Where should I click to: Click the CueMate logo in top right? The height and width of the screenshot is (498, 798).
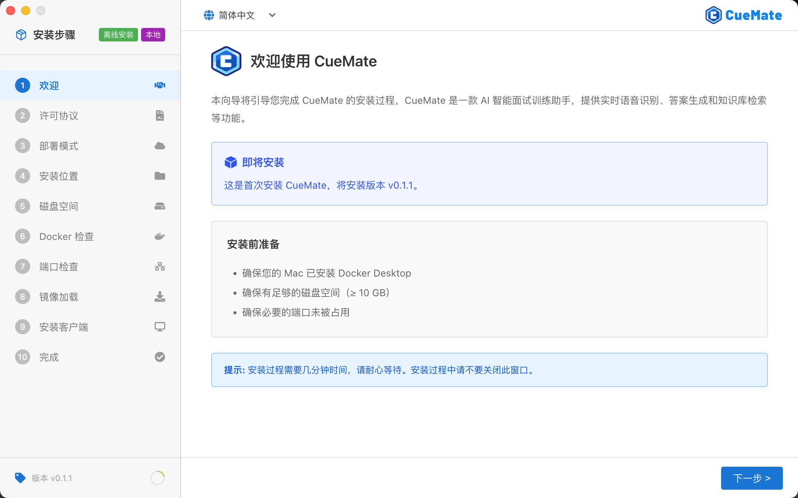743,15
